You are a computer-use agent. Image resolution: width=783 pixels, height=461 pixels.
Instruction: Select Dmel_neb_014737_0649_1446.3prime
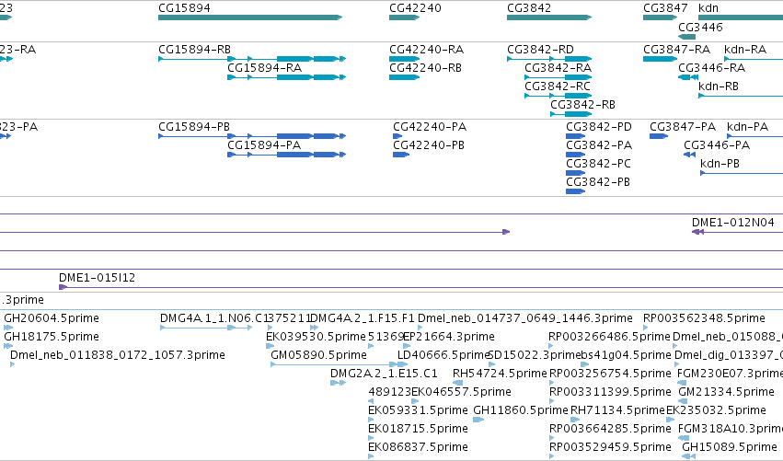pyautogui.click(x=420, y=328)
